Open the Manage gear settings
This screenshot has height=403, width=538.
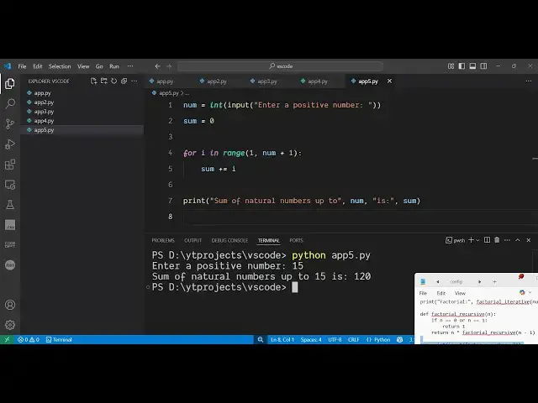click(10, 325)
